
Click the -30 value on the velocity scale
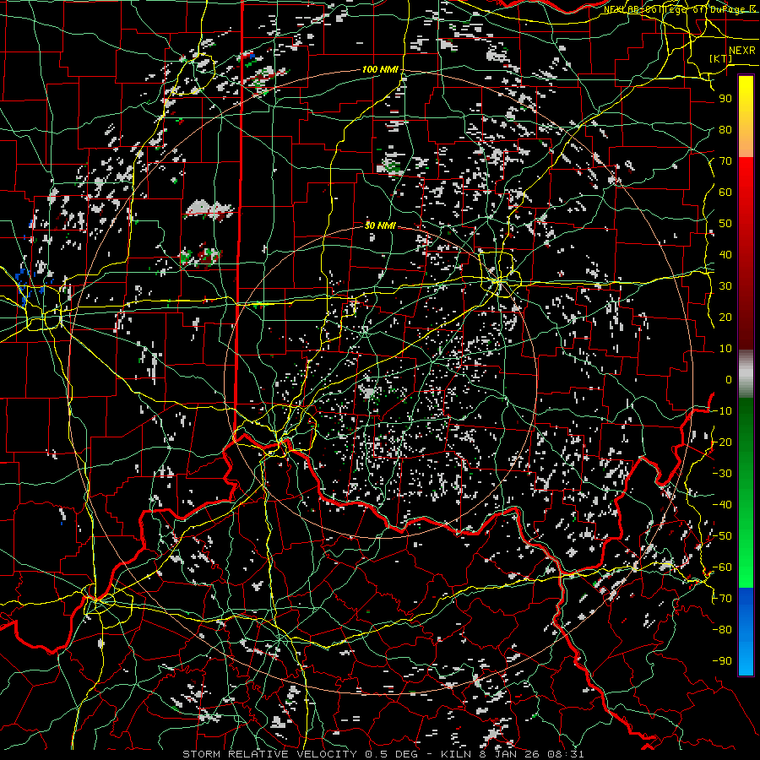pyautogui.click(x=722, y=474)
